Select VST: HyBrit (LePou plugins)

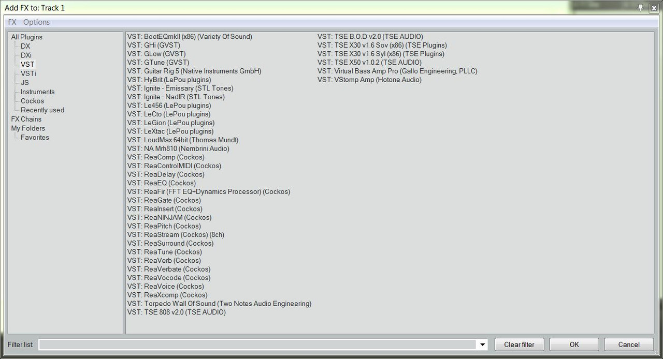pos(169,80)
